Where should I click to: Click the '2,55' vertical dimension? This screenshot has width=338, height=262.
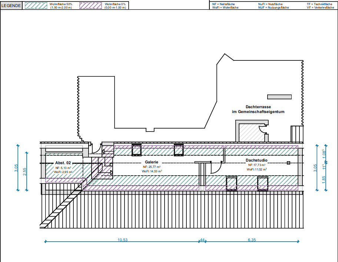(25, 172)
